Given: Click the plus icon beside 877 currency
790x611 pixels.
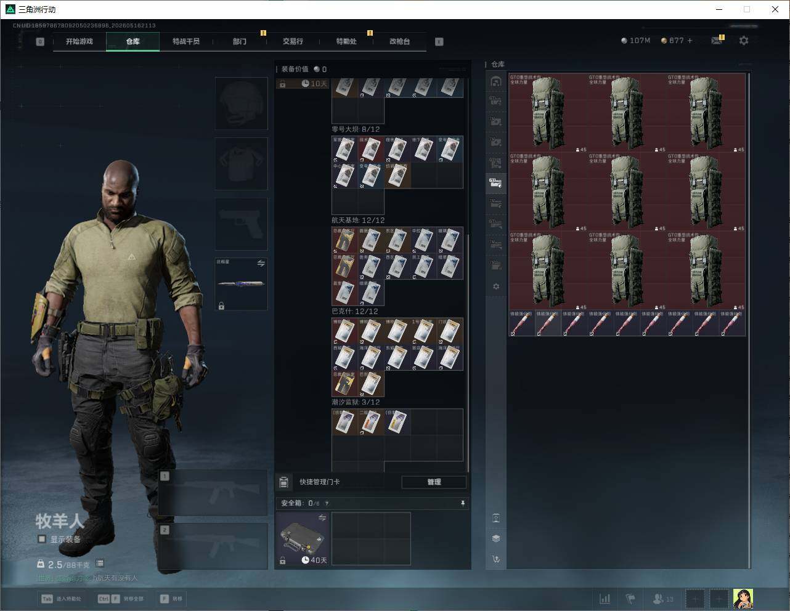Looking at the screenshot, I should pos(690,41).
